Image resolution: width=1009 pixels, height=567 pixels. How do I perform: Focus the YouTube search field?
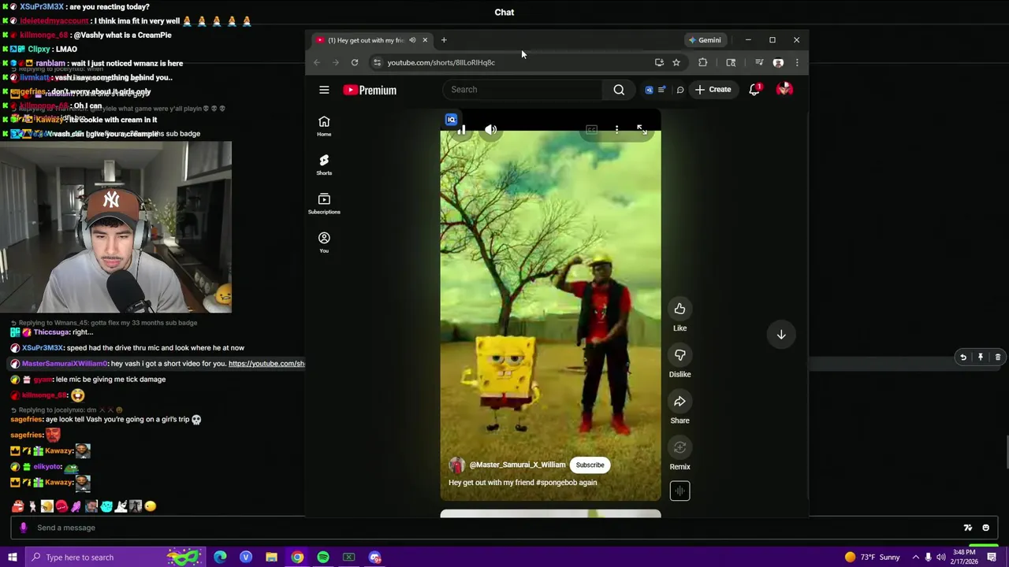524,90
